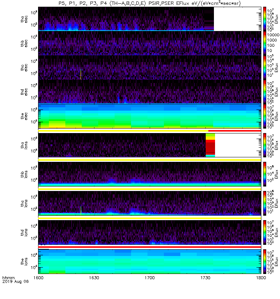Click inside the the elec spectrogram panel
The height and width of the screenshot is (299, 280).
[150, 116]
